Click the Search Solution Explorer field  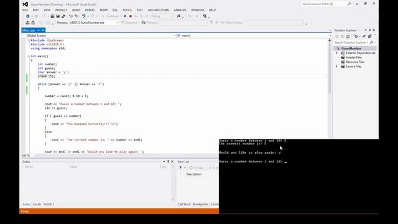pyautogui.click(x=351, y=42)
